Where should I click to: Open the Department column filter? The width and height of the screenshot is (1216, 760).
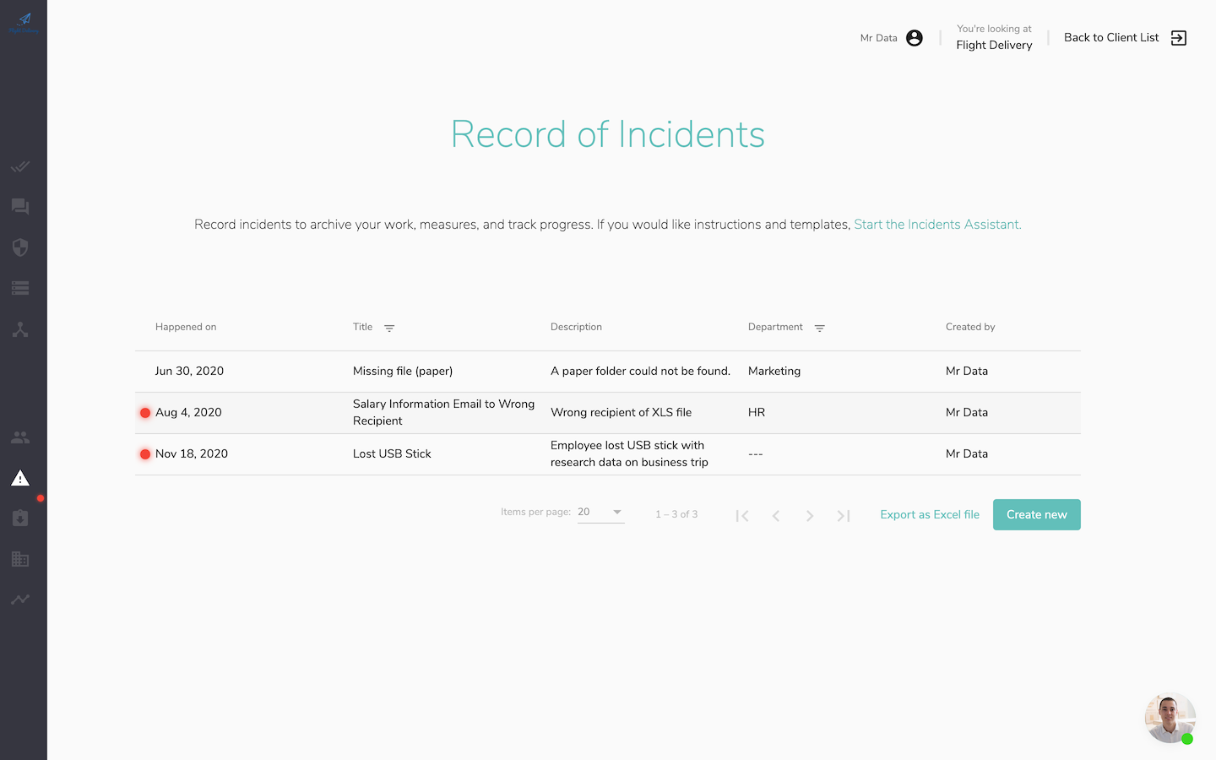tap(819, 328)
